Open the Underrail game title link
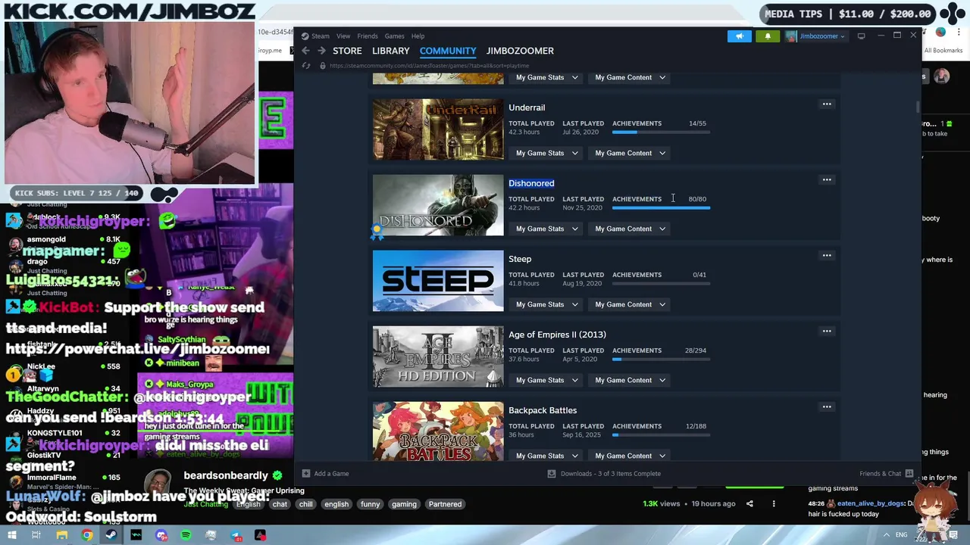This screenshot has height=545, width=970. [x=527, y=107]
